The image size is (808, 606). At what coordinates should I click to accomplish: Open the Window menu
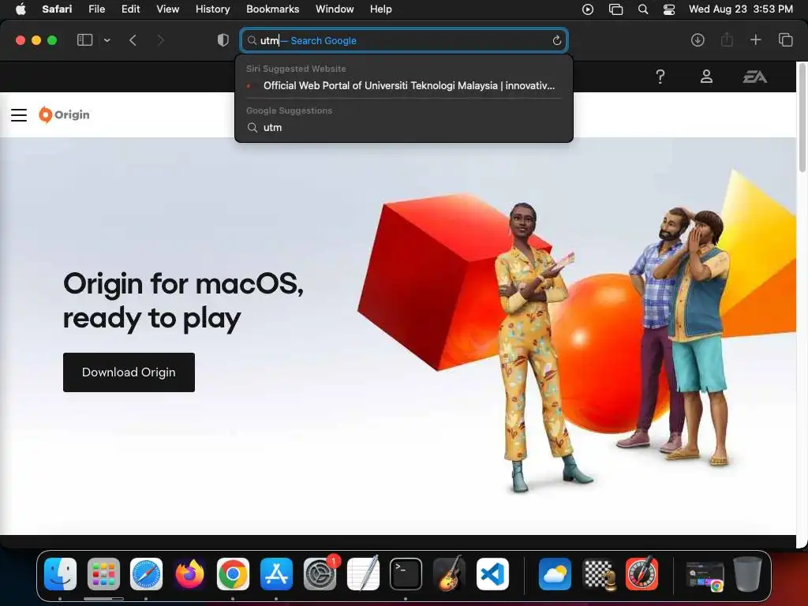tap(335, 9)
